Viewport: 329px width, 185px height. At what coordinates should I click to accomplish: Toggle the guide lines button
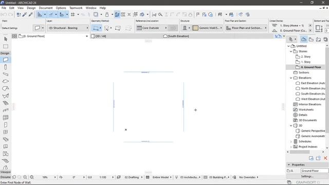click(40, 14)
